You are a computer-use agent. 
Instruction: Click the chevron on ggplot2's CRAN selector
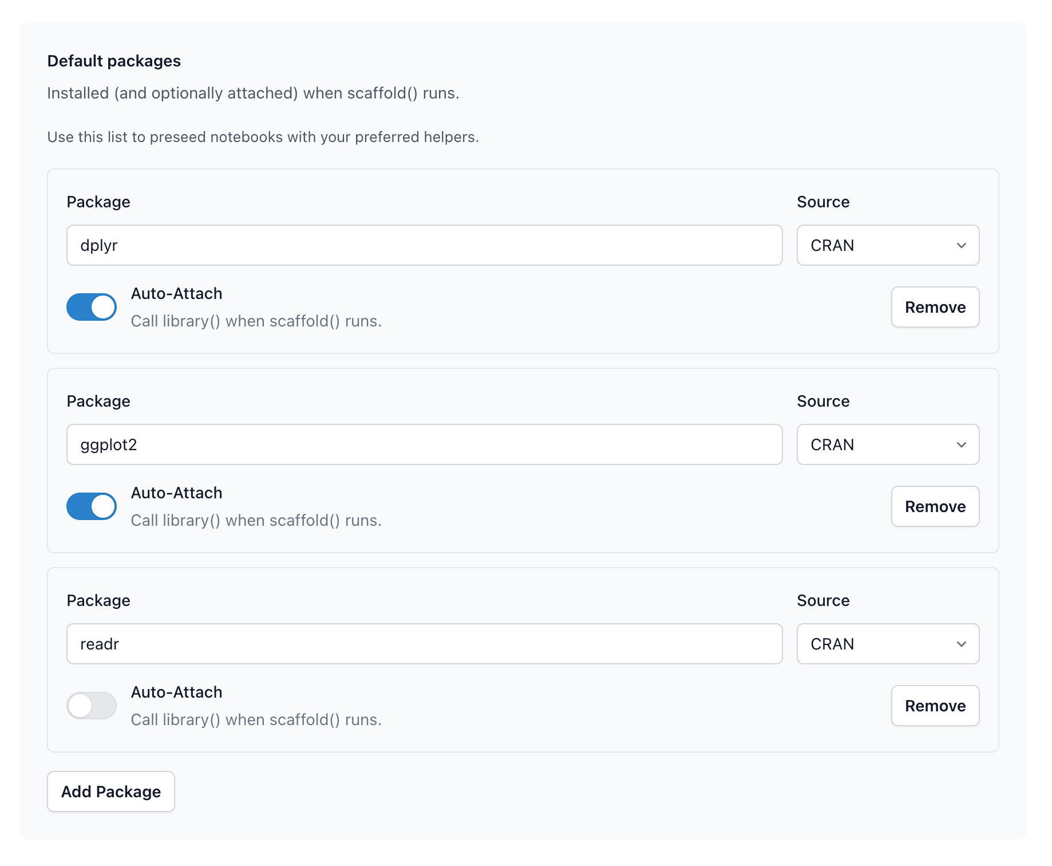tap(962, 444)
